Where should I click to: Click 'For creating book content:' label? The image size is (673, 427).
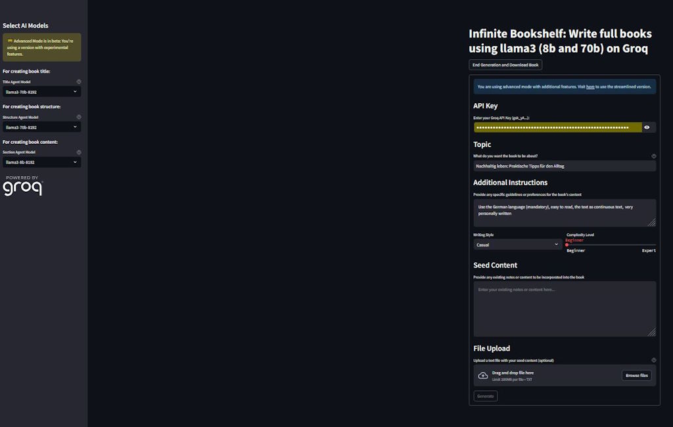click(30, 142)
